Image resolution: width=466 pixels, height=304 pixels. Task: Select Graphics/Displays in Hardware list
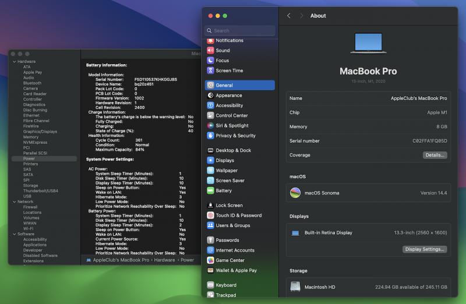click(x=40, y=132)
